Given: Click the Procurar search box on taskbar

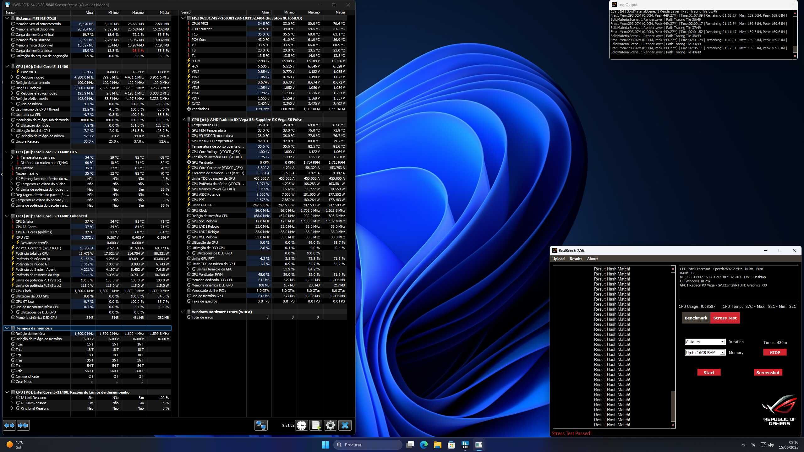Looking at the screenshot, I should (368, 445).
